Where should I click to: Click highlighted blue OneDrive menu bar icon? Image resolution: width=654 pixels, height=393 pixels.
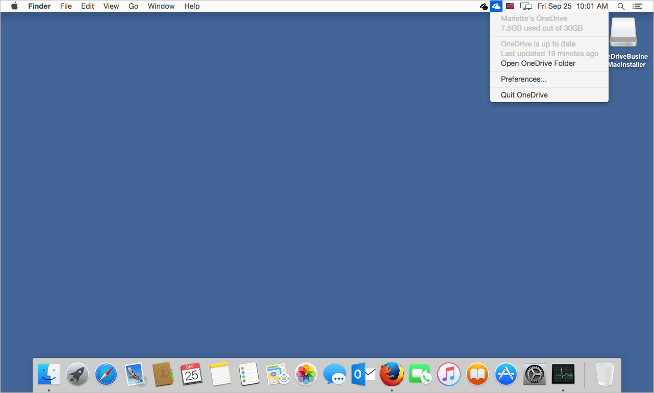[496, 6]
